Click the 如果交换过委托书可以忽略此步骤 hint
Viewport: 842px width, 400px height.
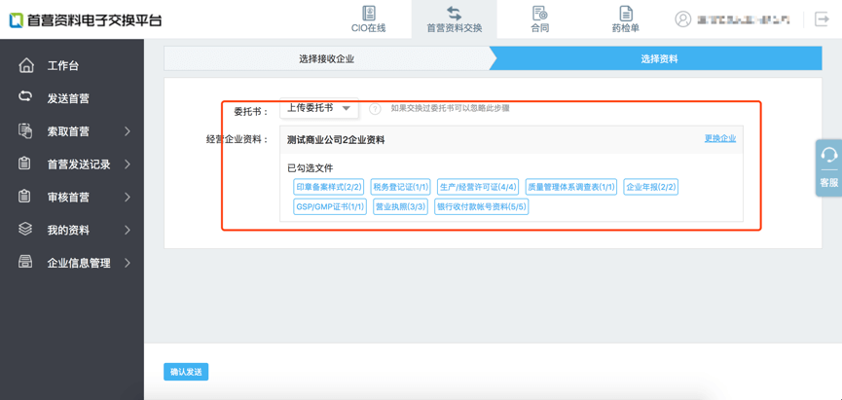click(450, 108)
